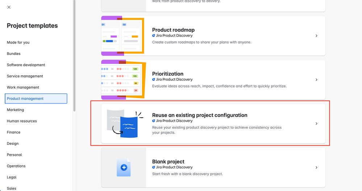Open Marketing templates

pos(15,110)
